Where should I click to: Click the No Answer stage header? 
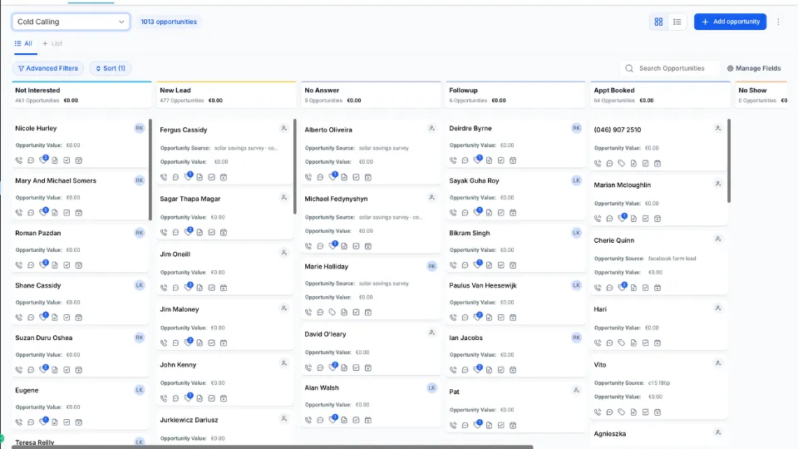(371, 95)
